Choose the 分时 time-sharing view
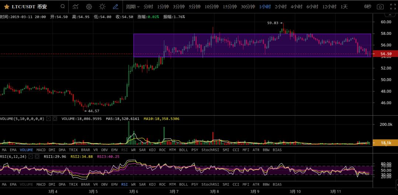The width and height of the screenshot is (398, 195). pyautogui.click(x=148, y=7)
